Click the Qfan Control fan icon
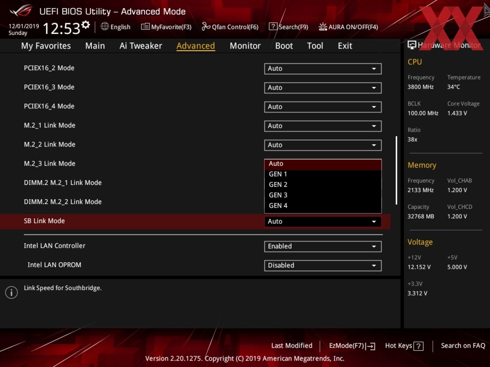The height and width of the screenshot is (367, 490). tap(206, 26)
